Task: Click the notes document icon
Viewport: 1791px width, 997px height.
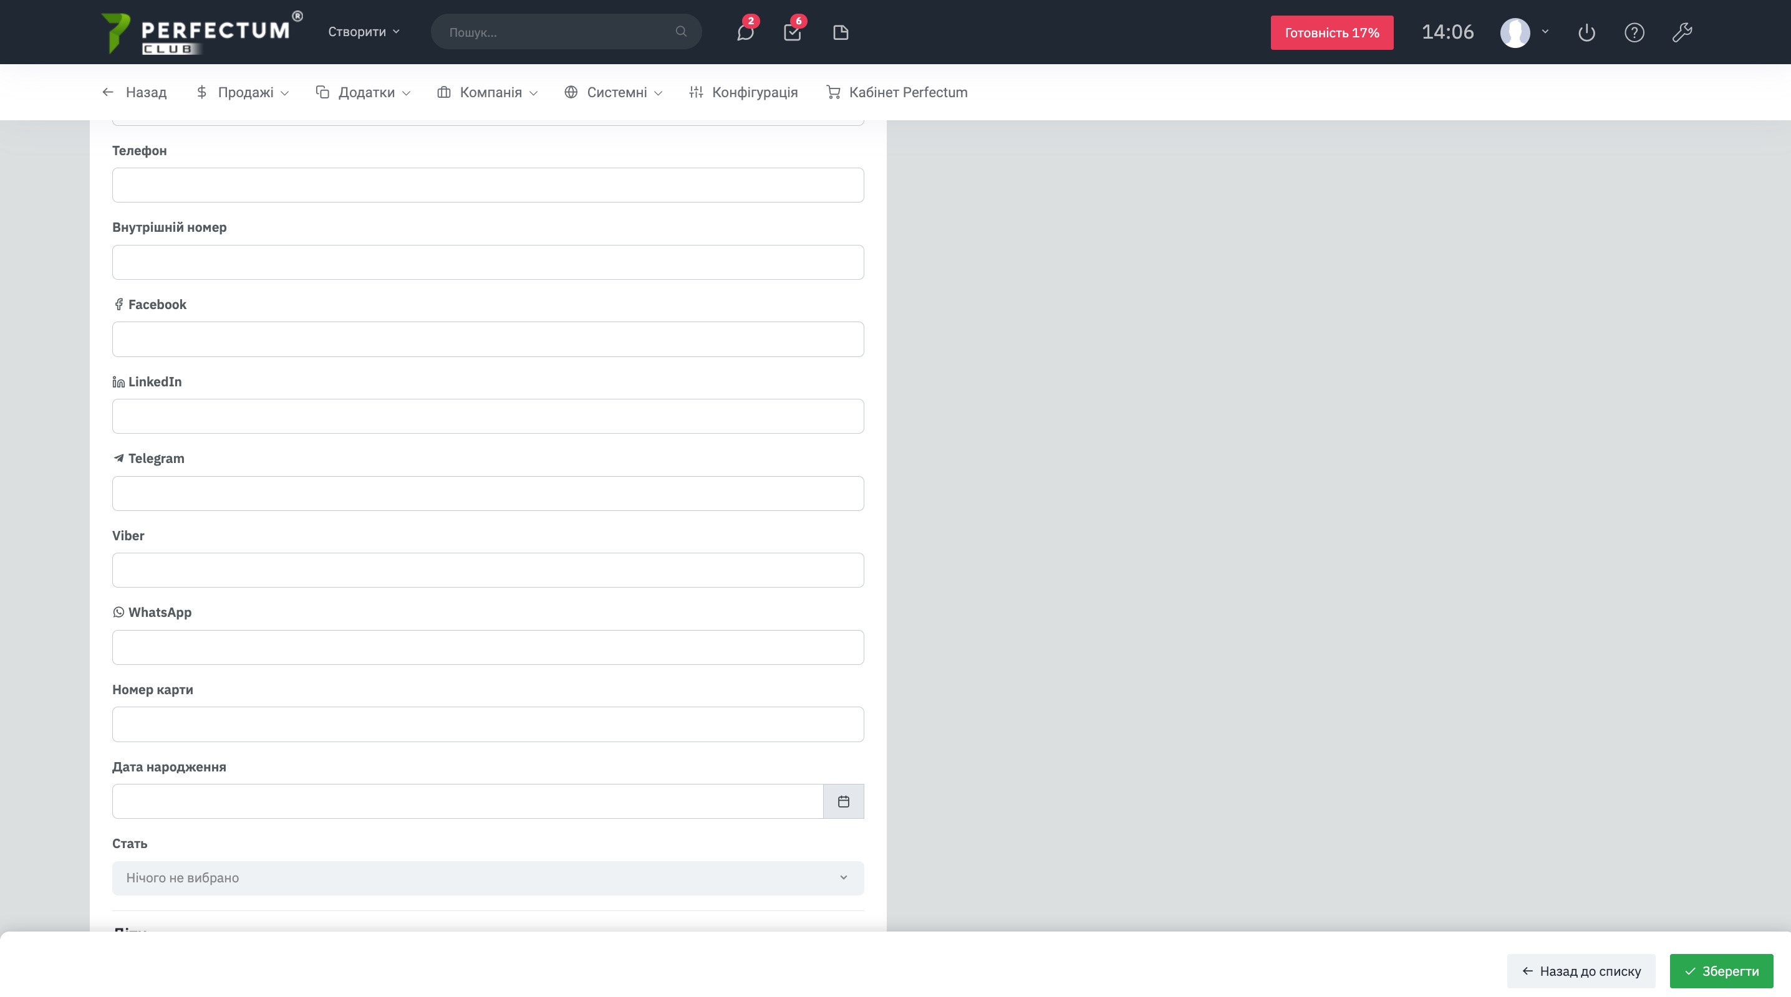Action: tap(841, 32)
